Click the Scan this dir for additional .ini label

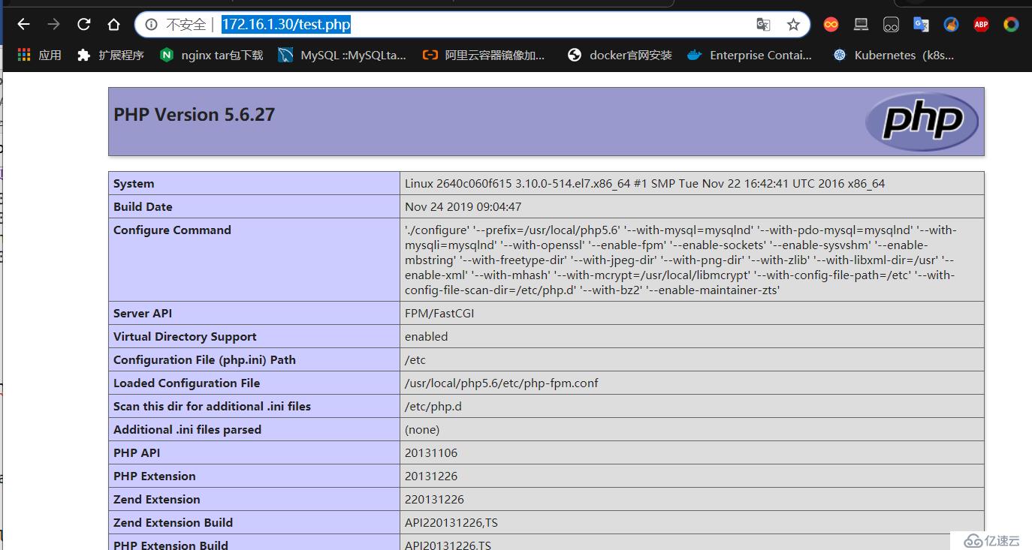[212, 406]
